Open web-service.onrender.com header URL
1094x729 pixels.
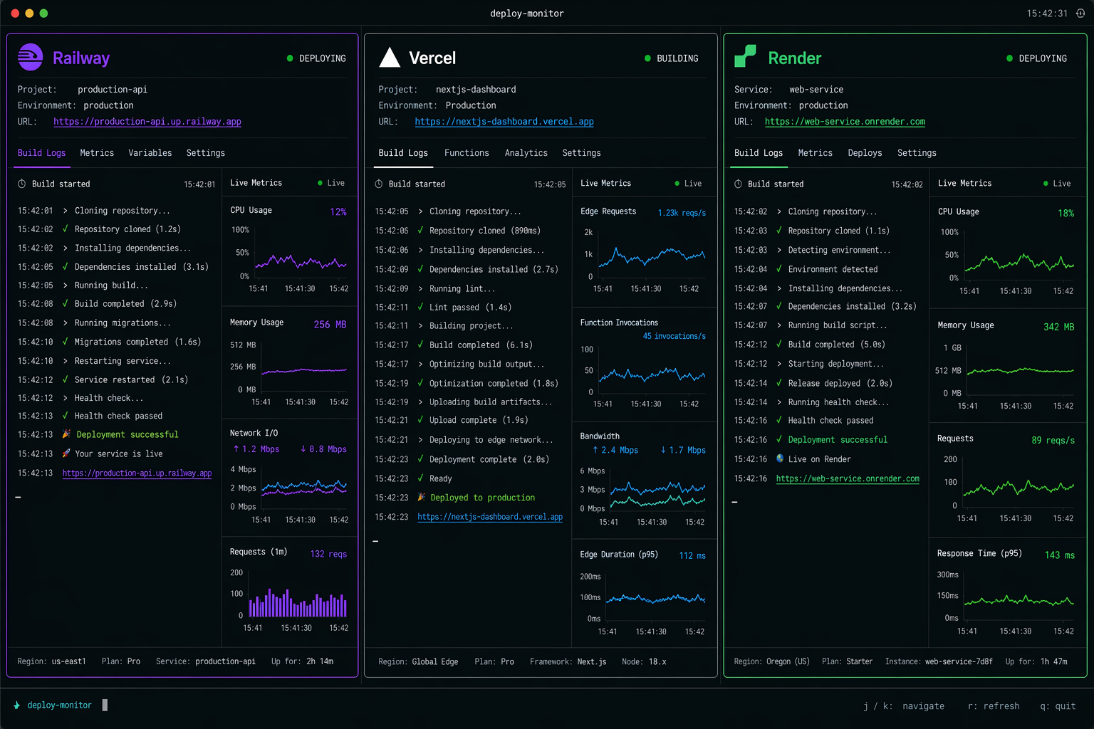[x=845, y=121]
